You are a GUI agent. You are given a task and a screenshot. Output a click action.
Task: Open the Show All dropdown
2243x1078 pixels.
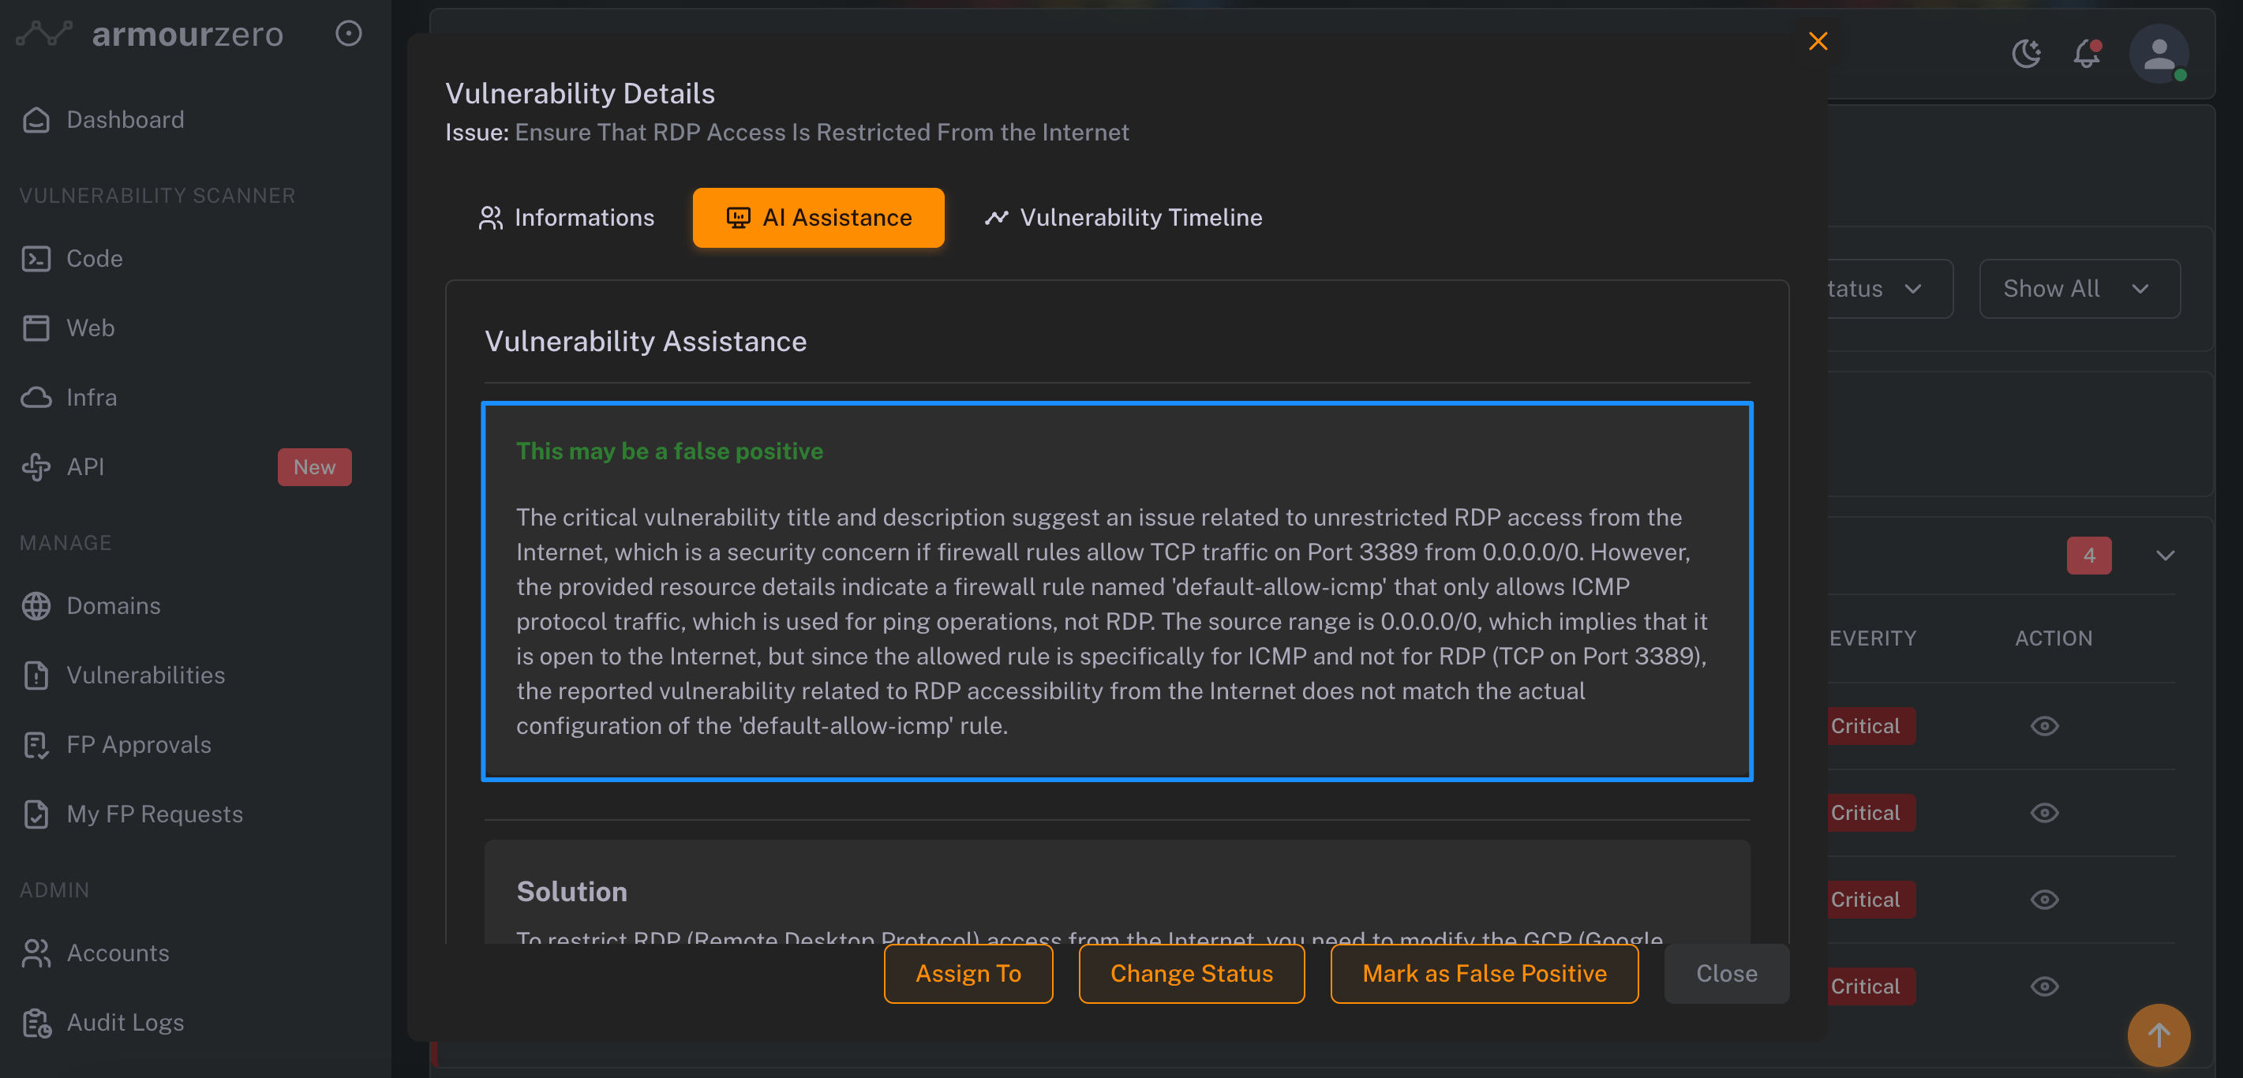coord(2078,288)
